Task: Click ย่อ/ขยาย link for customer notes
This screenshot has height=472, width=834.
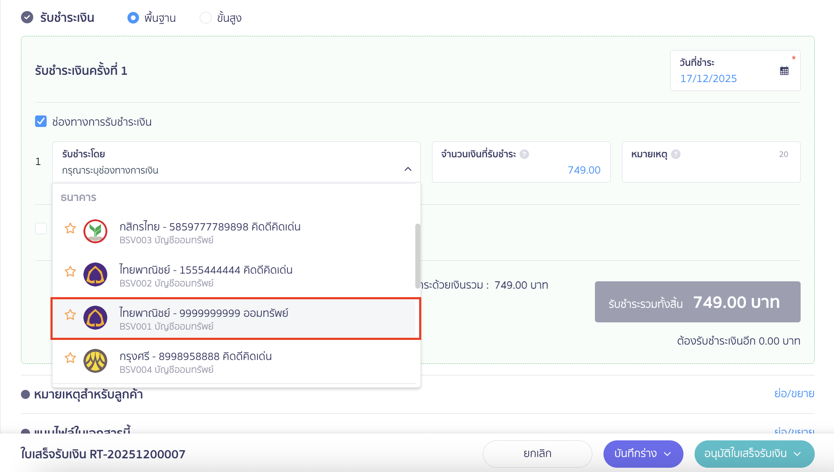Action: coord(794,393)
